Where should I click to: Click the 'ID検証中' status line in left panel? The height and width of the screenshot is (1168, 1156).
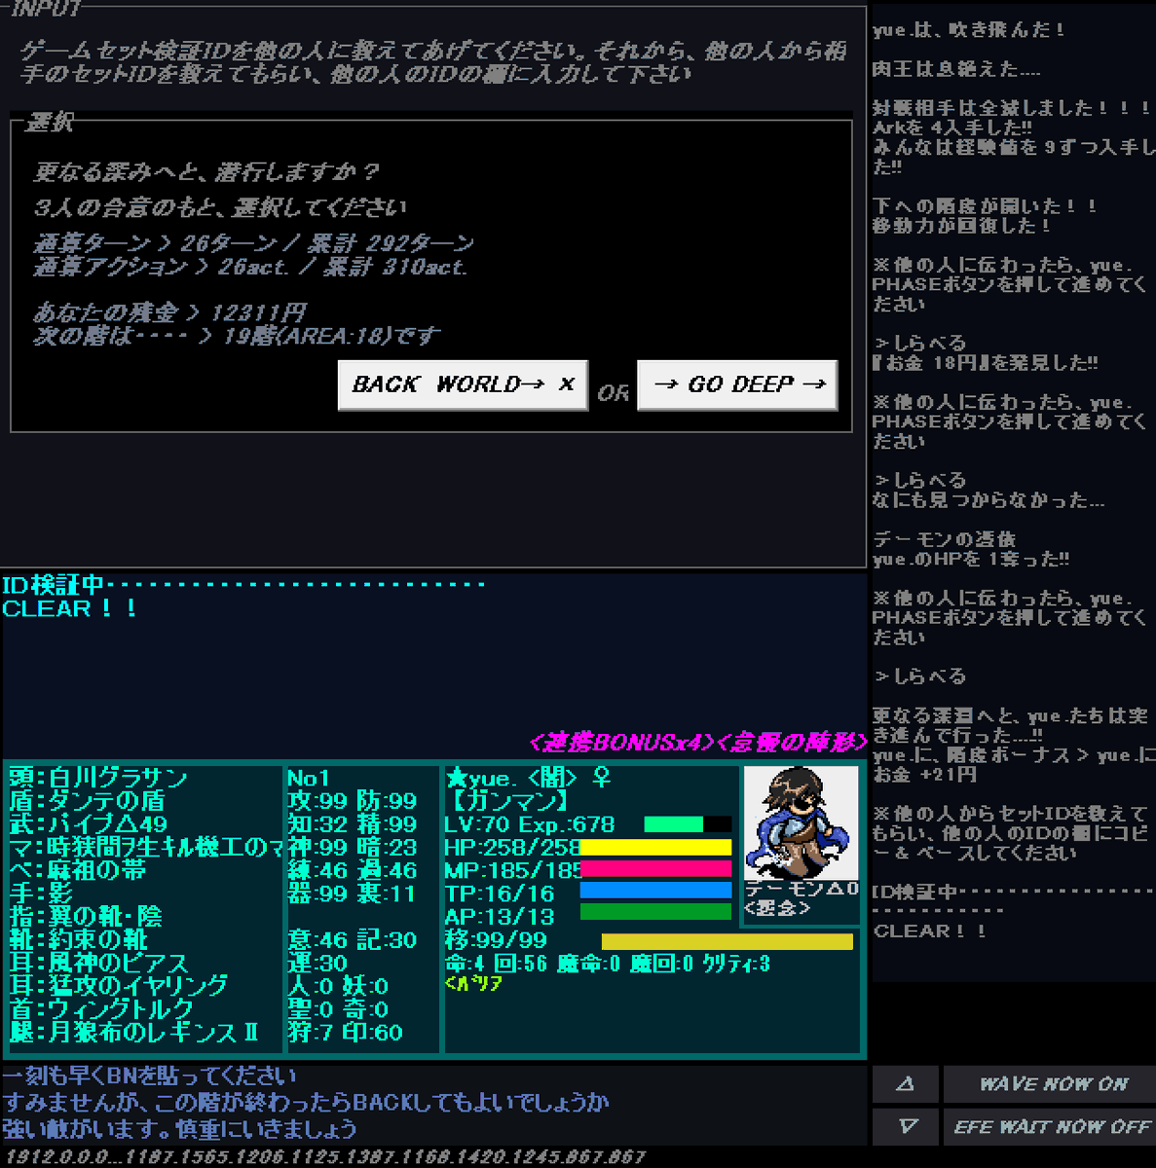[x=243, y=585]
